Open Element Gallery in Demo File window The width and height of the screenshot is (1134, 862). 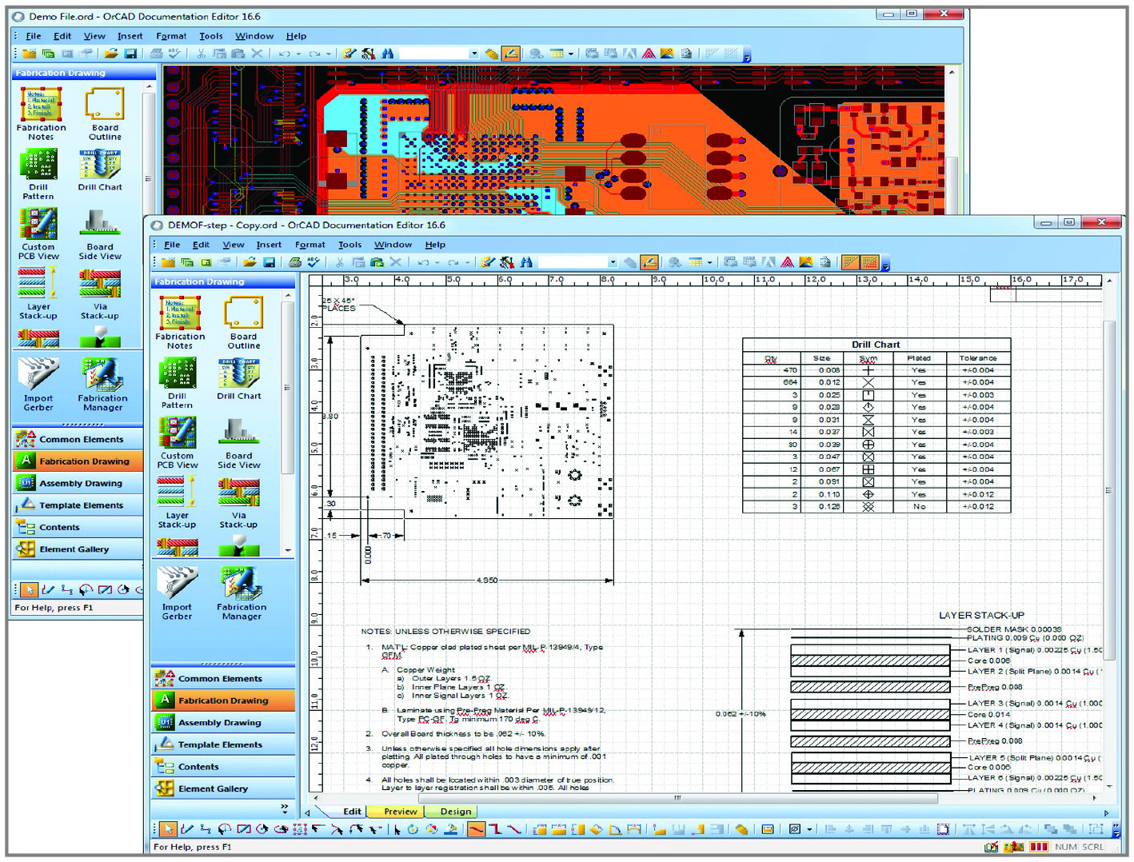point(78,549)
